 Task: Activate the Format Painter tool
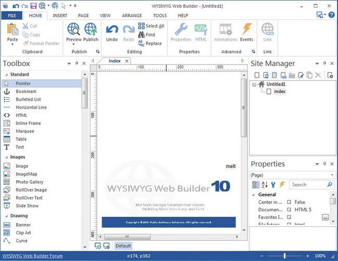point(41,43)
